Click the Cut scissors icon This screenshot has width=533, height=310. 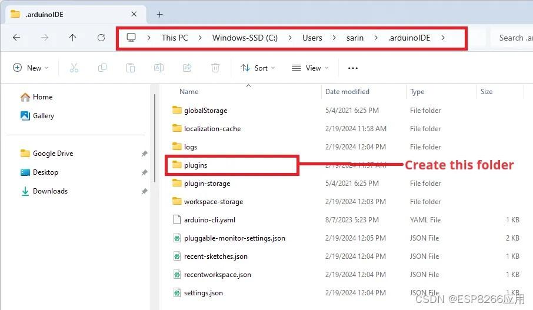point(74,68)
